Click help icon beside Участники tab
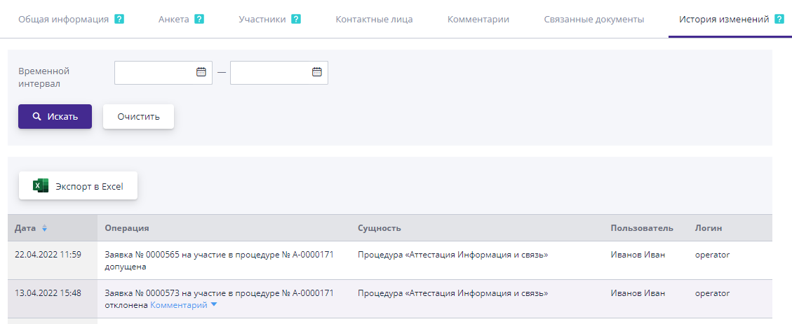 (x=296, y=20)
